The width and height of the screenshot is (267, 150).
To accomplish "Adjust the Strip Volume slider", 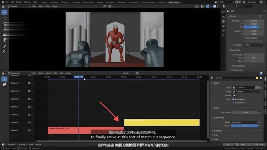I will point(245,112).
